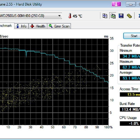Viewport: 140px width, 140px height.
Task: Click the copy text to clipboard icon
Action: pos(105,16)
